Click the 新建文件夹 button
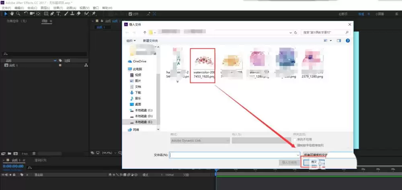This screenshot has width=402, height=190. (x=150, y=40)
